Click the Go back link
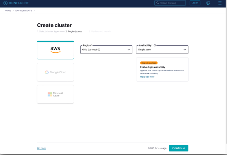 (41, 148)
